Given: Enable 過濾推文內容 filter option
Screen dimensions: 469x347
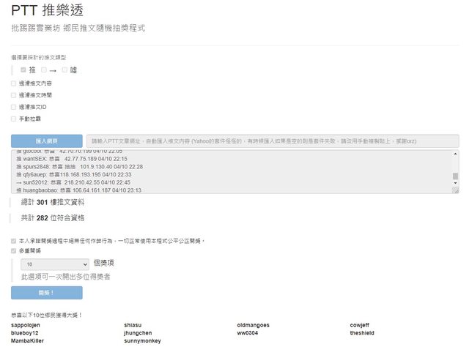Looking at the screenshot, I should coord(14,83).
